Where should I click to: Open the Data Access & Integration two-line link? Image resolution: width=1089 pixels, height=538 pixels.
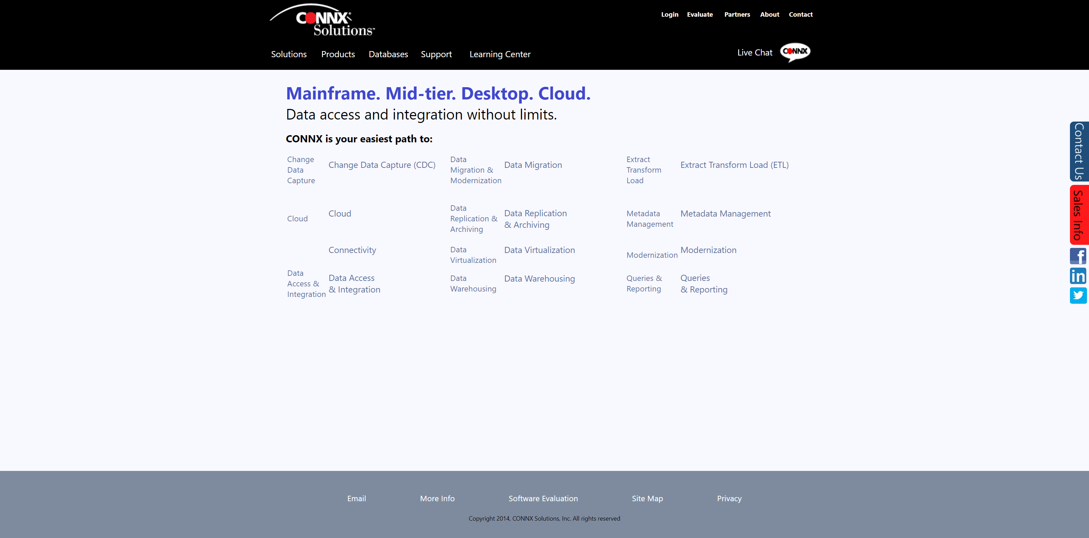coord(354,284)
